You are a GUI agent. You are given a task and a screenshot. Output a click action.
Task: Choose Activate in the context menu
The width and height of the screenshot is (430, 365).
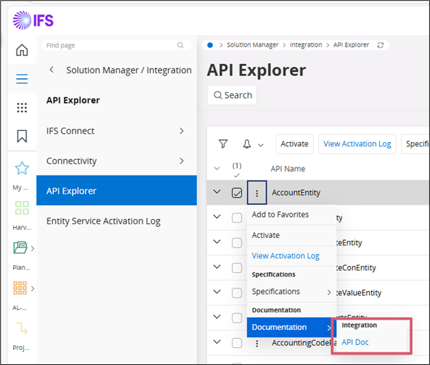pyautogui.click(x=291, y=235)
